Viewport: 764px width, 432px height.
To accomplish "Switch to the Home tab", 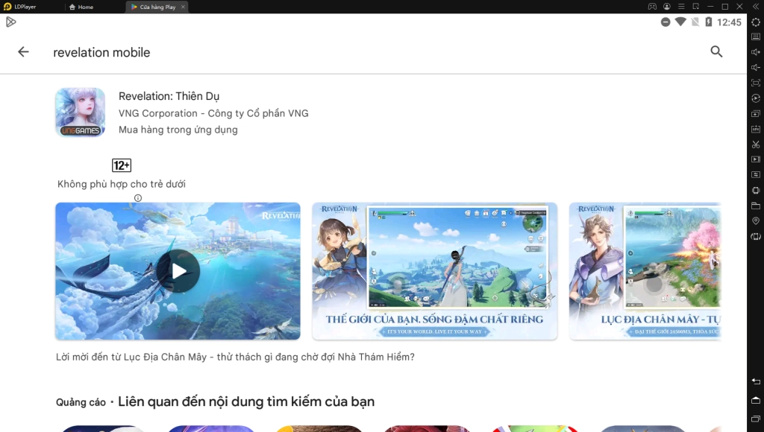I will (82, 6).
